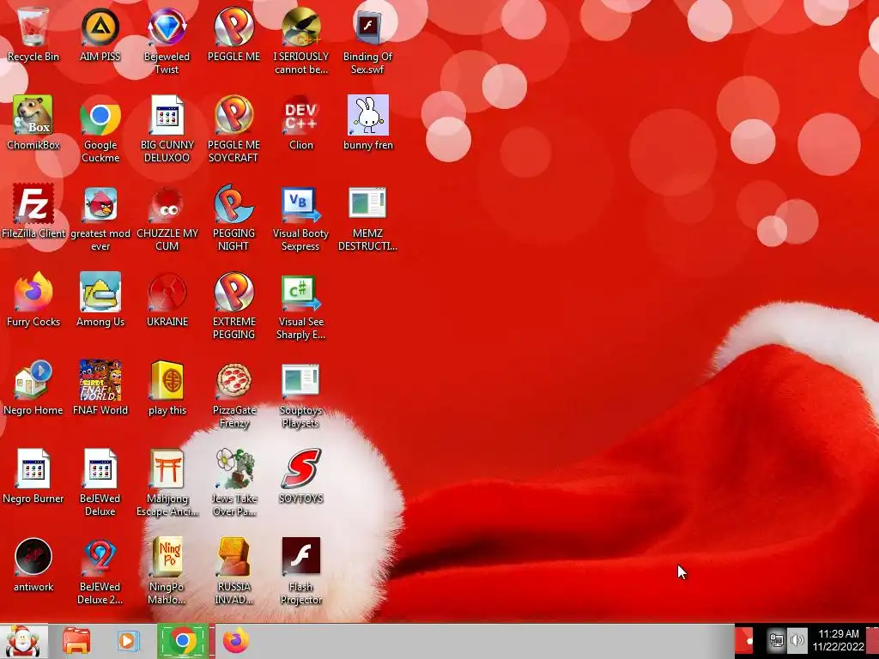Launch the Bejeweled Twist shortcut
Image resolution: width=879 pixels, height=659 pixels.
click(x=167, y=41)
